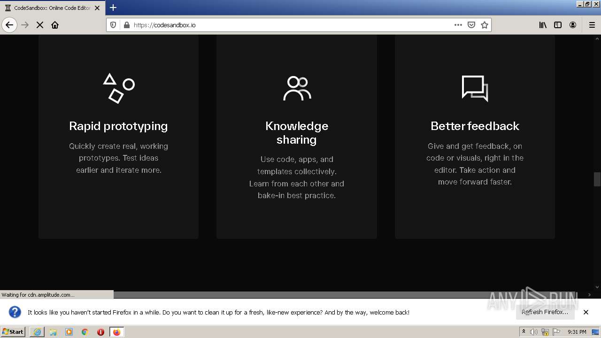The height and width of the screenshot is (338, 601).
Task: Save page to Pocket
Action: (471, 25)
